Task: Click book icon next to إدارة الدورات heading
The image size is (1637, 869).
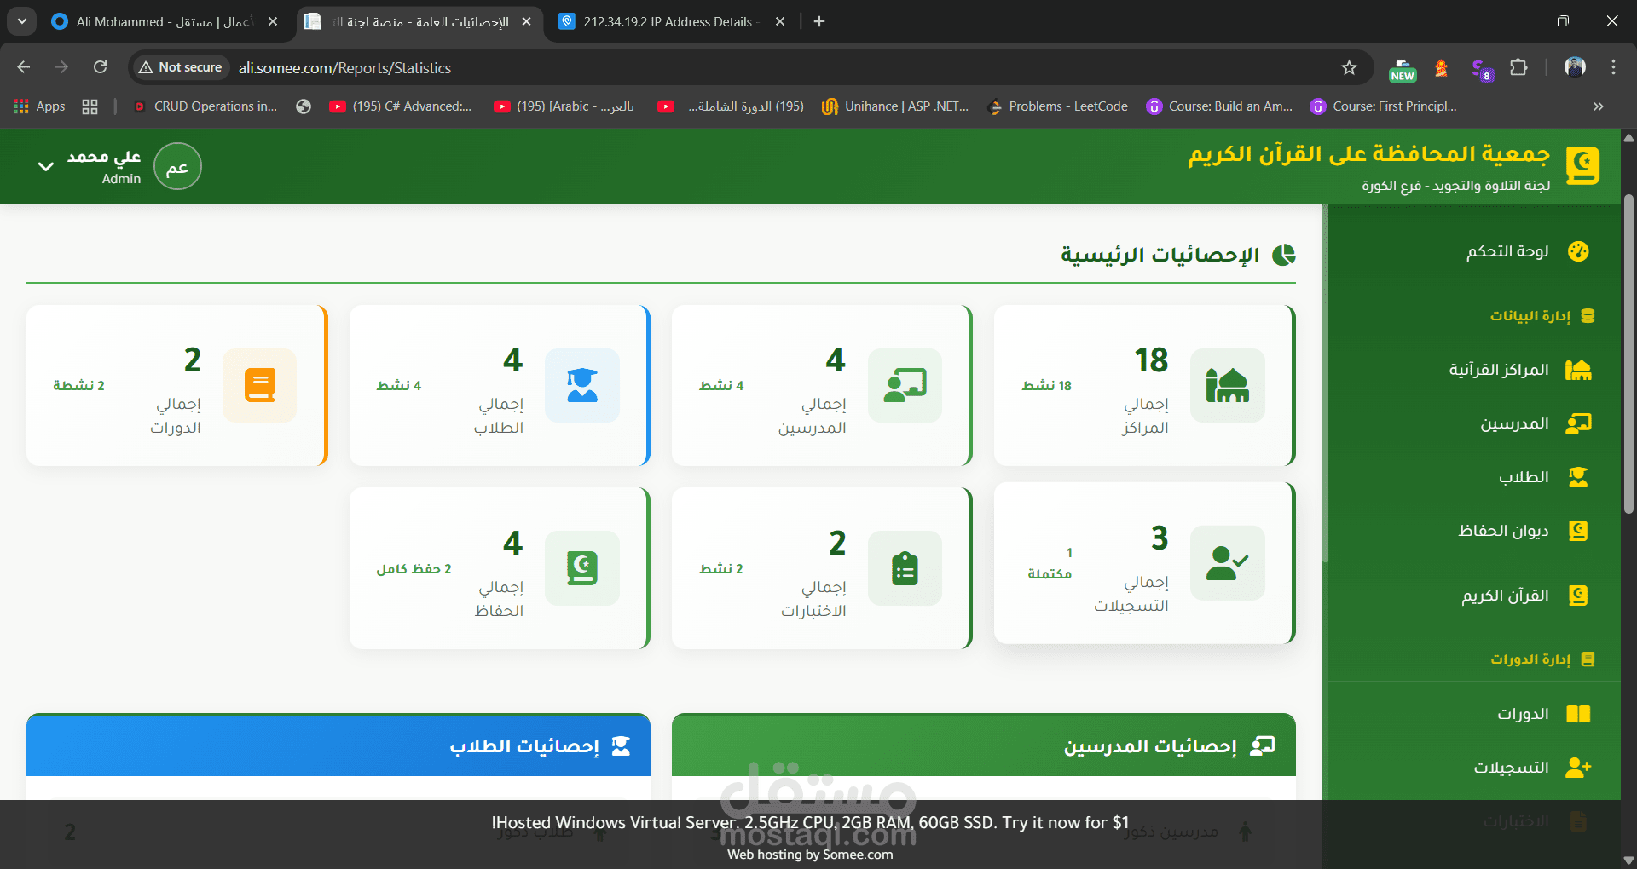Action: click(1588, 659)
